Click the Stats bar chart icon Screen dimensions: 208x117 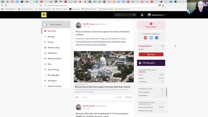pos(45,64)
